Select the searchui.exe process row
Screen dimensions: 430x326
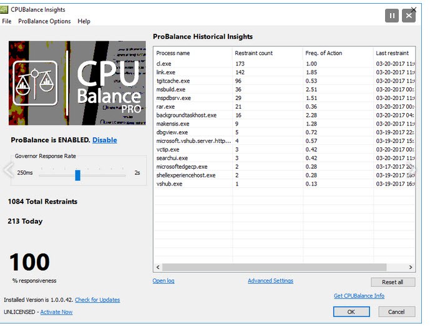(x=284, y=158)
